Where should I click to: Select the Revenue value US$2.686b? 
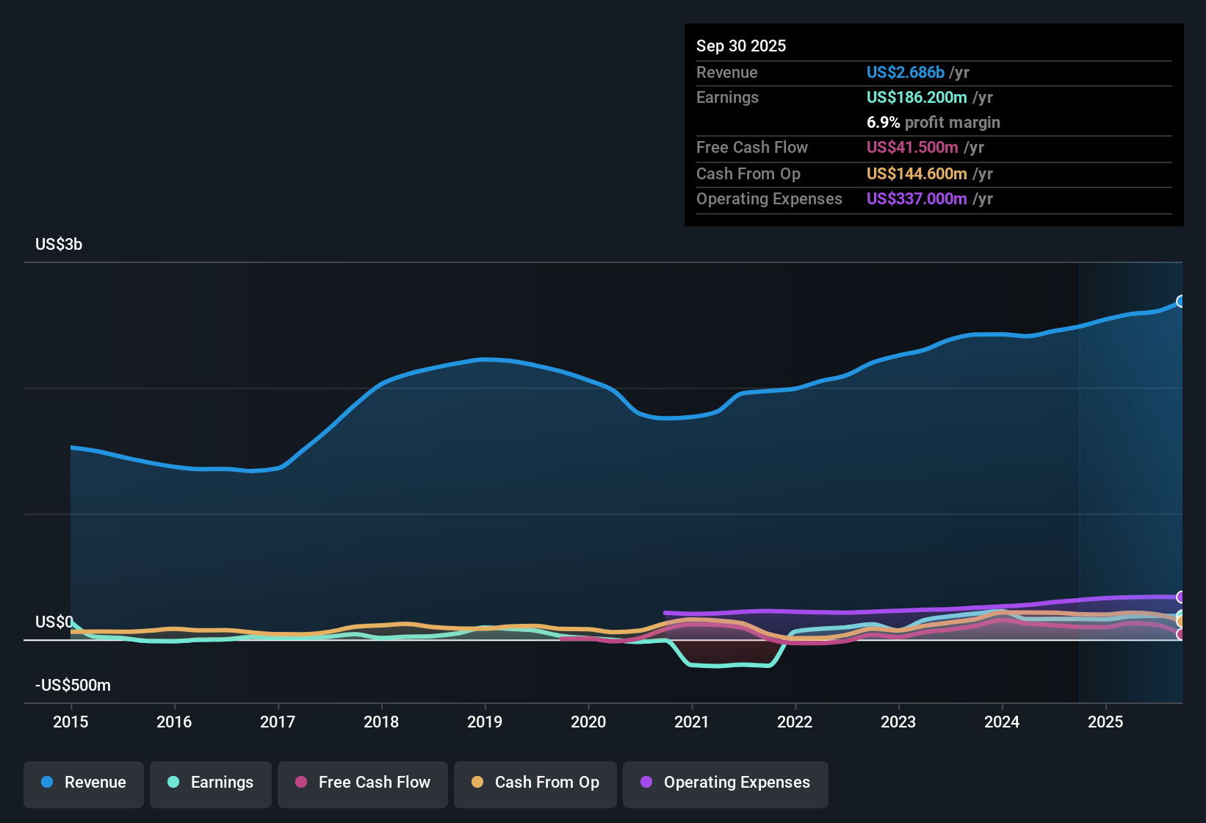[905, 72]
